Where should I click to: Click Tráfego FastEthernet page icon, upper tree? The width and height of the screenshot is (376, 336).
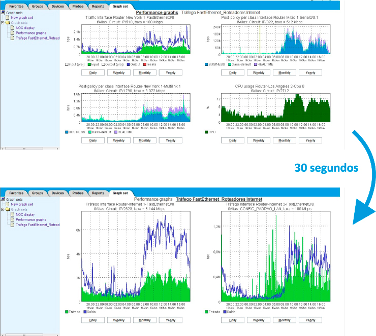[x=13, y=38]
